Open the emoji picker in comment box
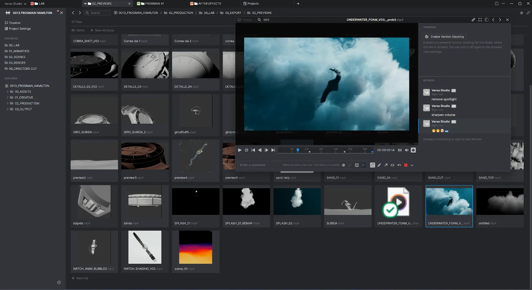 357,165
